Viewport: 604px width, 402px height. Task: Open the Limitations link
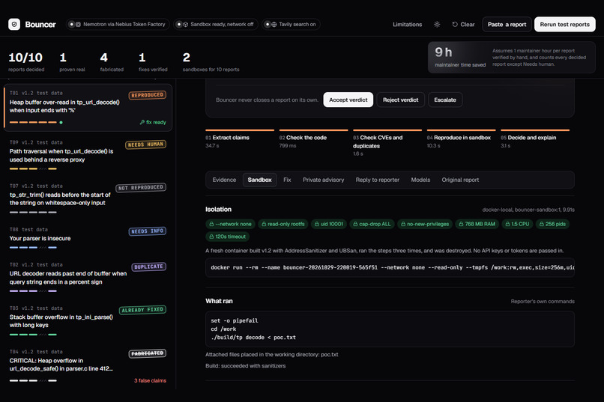pos(407,24)
